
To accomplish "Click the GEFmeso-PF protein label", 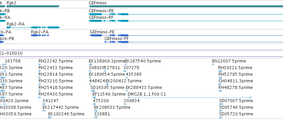I will click(117, 39).
